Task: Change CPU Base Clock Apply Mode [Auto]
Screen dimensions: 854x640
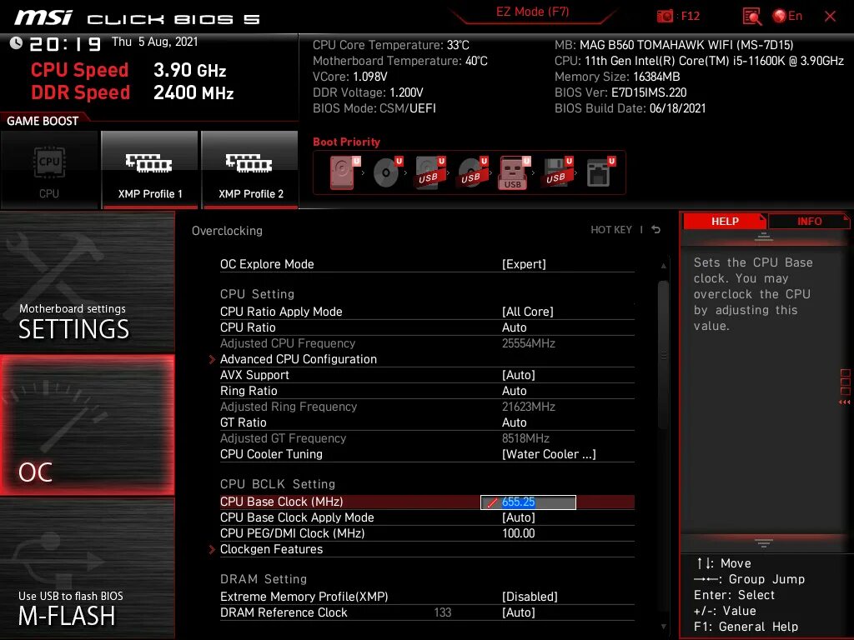Action: coord(519,517)
